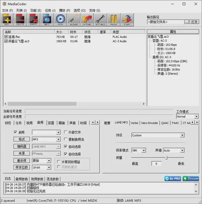Open the 支持 (S) menu
Viewport: 202px width, 204px height.
coord(95,10)
